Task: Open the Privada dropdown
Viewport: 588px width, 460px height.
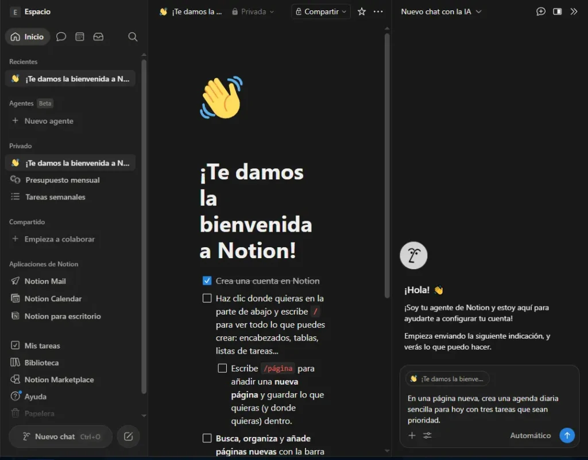Action: [253, 11]
